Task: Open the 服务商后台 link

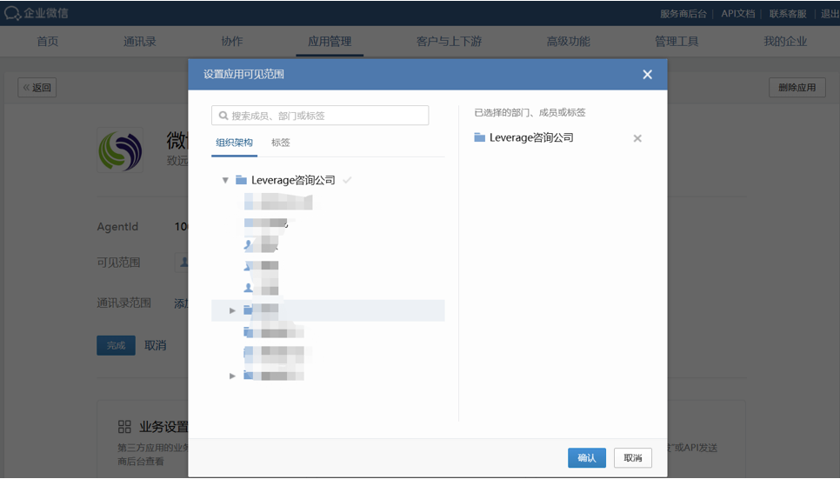Action: pos(683,13)
